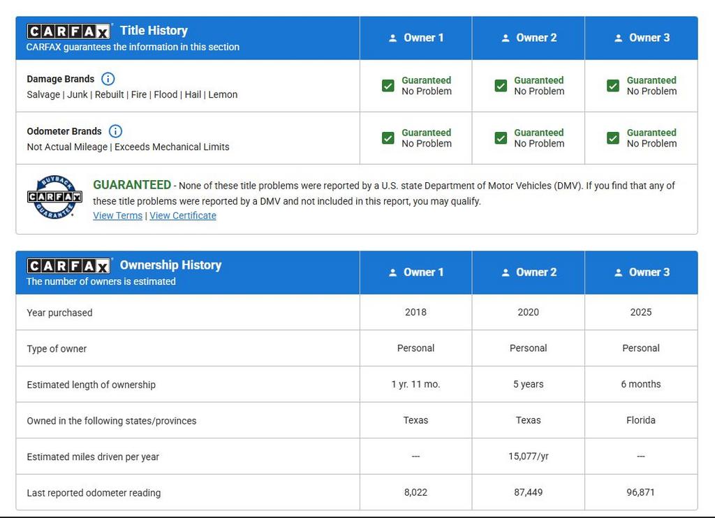
Task: Select the Owner 3 column header in Title History
Action: point(641,38)
